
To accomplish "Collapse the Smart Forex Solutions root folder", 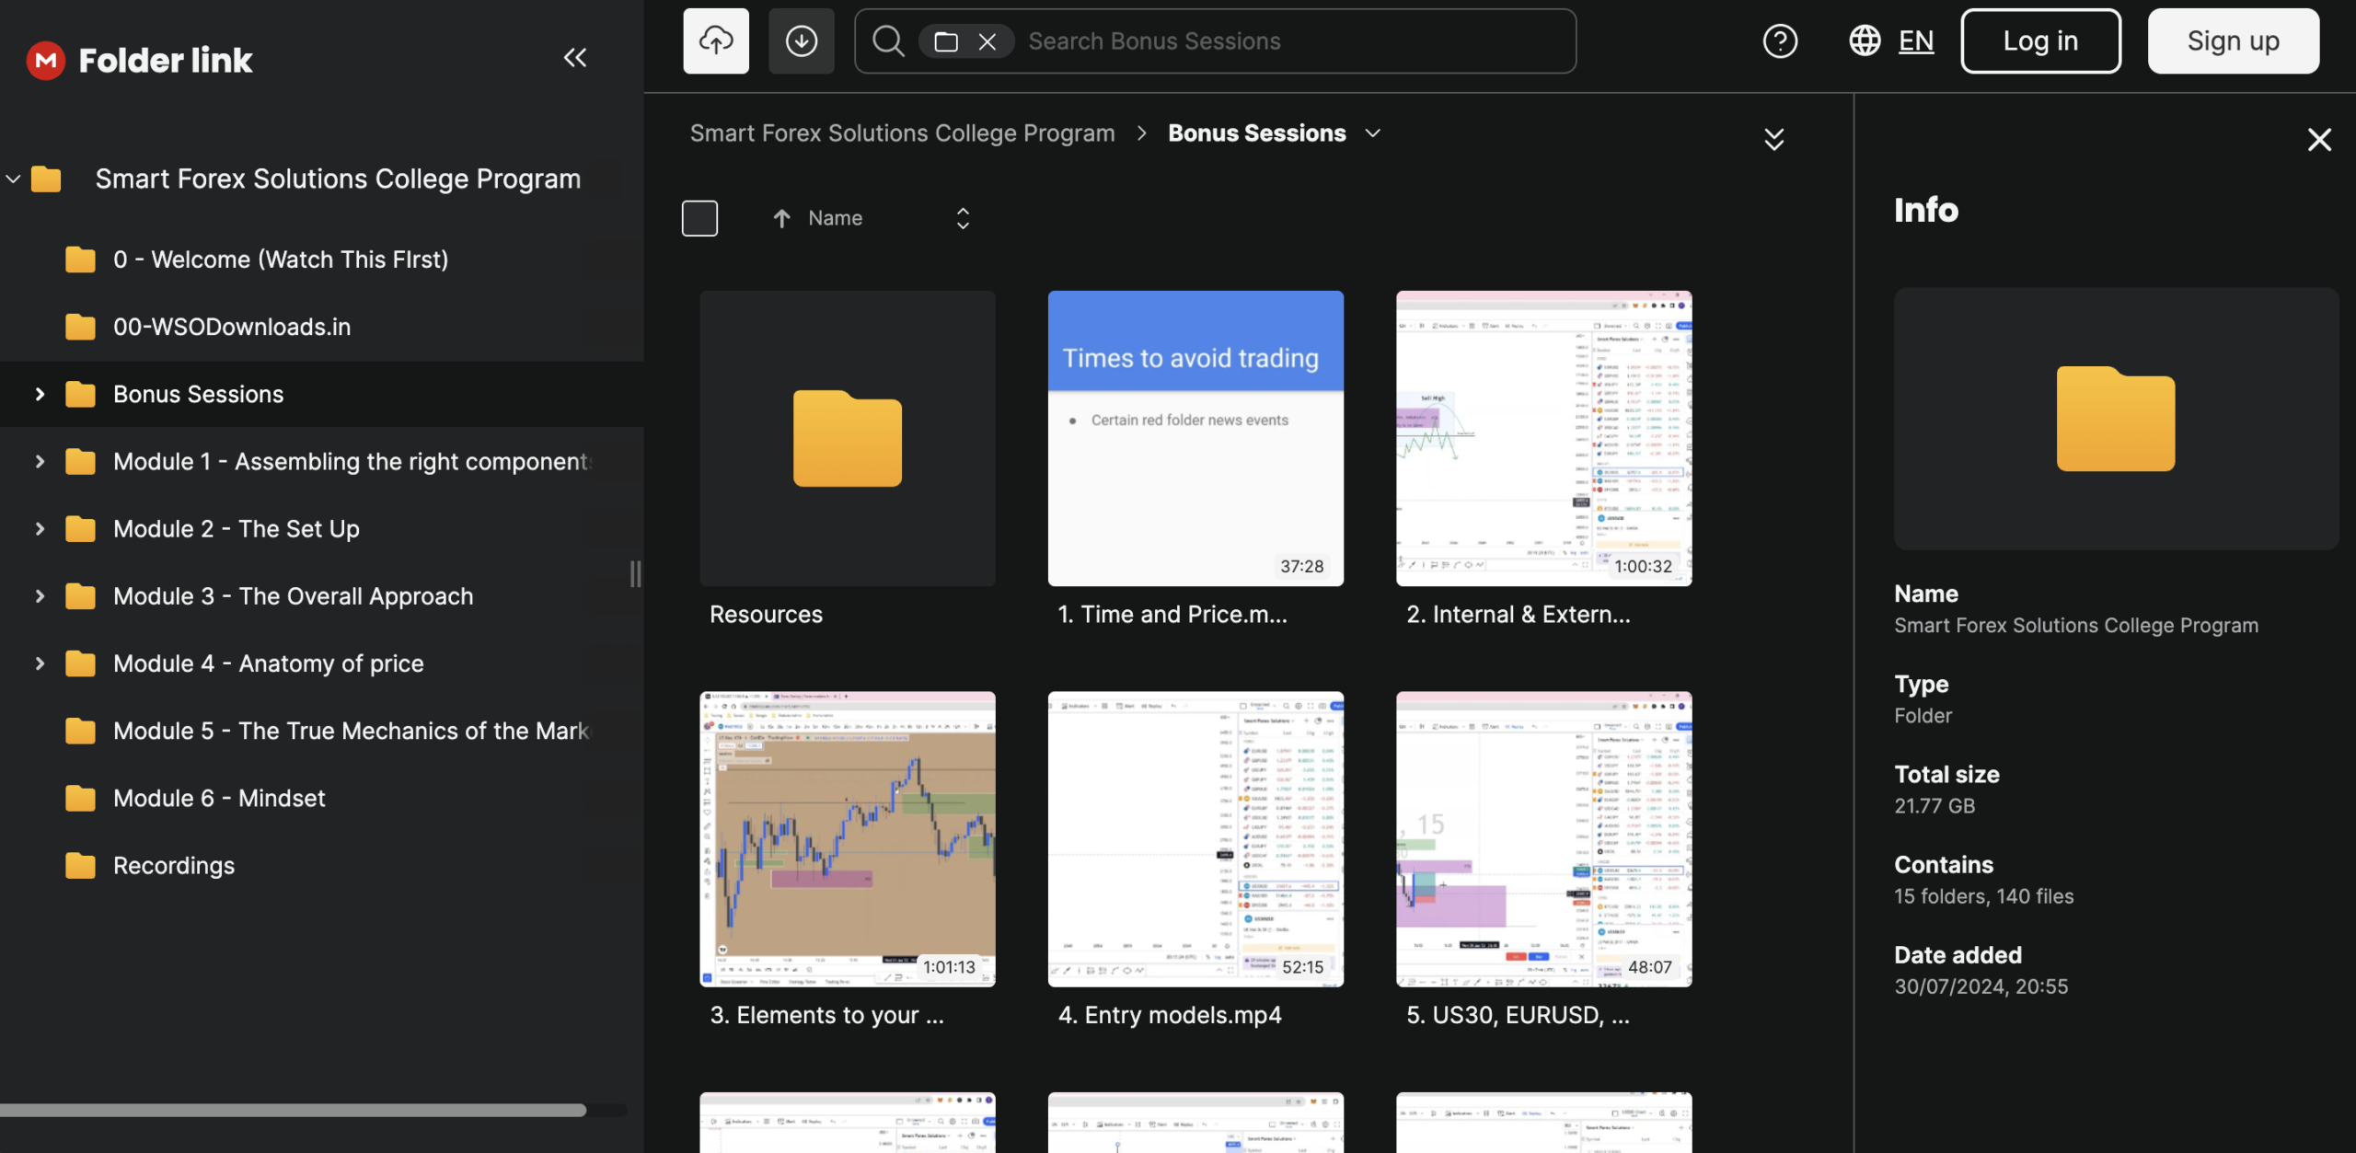I will pos(13,179).
